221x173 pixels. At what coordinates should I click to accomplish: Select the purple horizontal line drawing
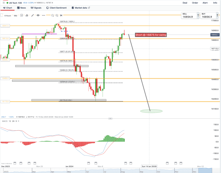tap(39, 34)
